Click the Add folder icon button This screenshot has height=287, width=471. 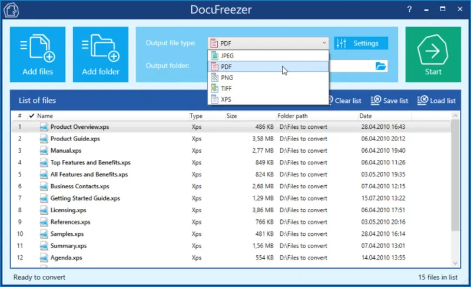click(x=101, y=54)
